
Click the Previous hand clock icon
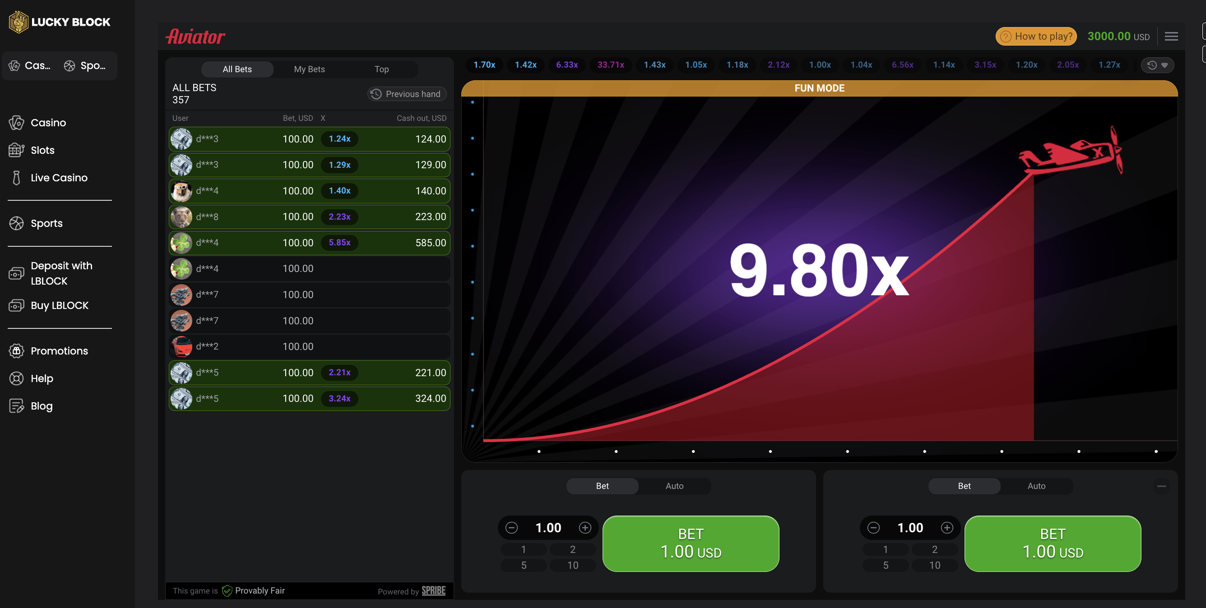376,94
